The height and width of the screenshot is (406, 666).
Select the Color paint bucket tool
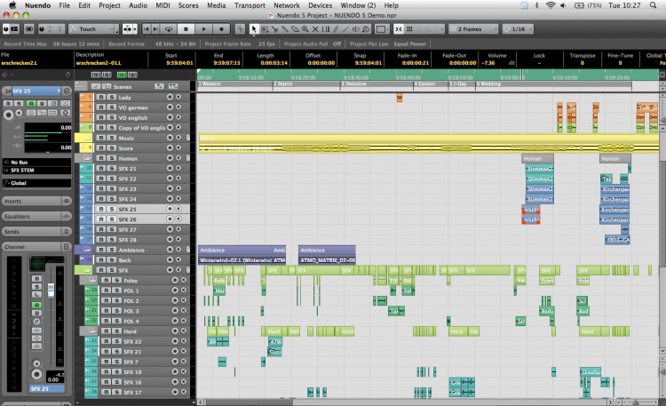(x=366, y=29)
